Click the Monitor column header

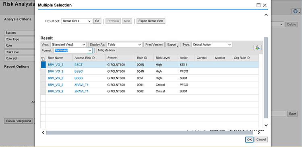pos(222,58)
